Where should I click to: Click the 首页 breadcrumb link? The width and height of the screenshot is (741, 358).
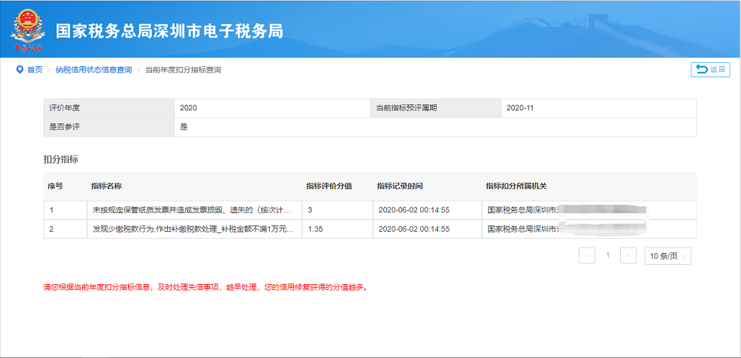tap(35, 70)
